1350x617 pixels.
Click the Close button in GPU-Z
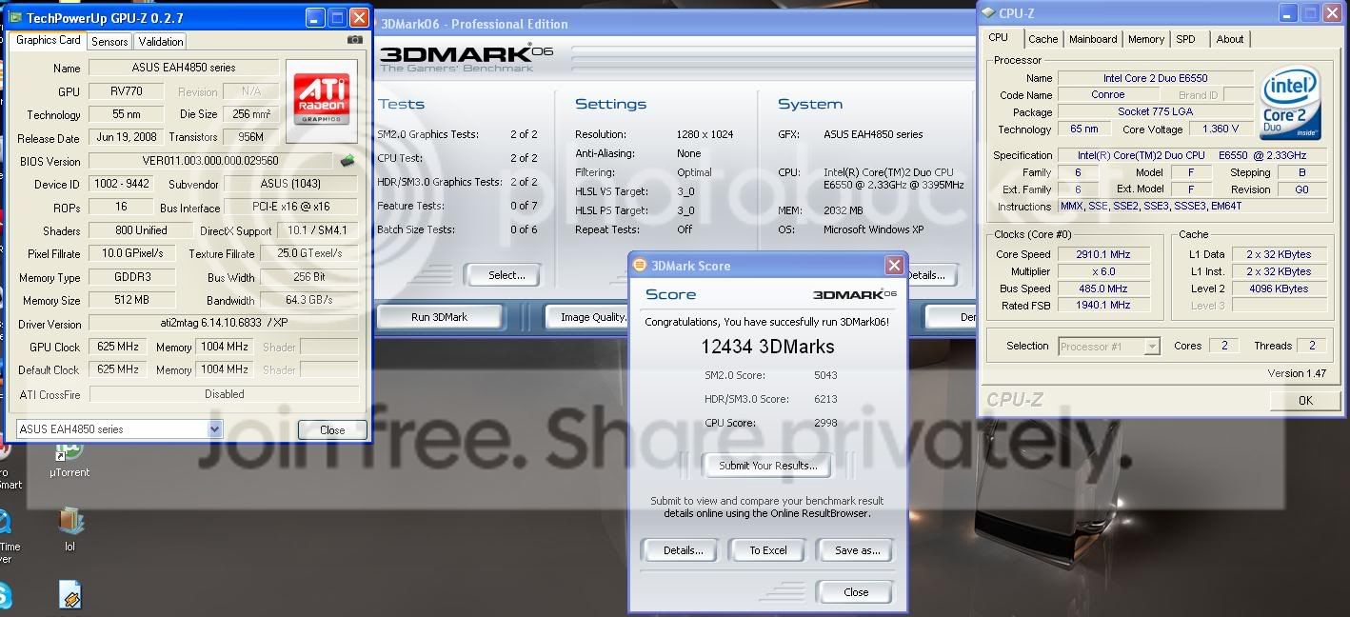pyautogui.click(x=332, y=430)
